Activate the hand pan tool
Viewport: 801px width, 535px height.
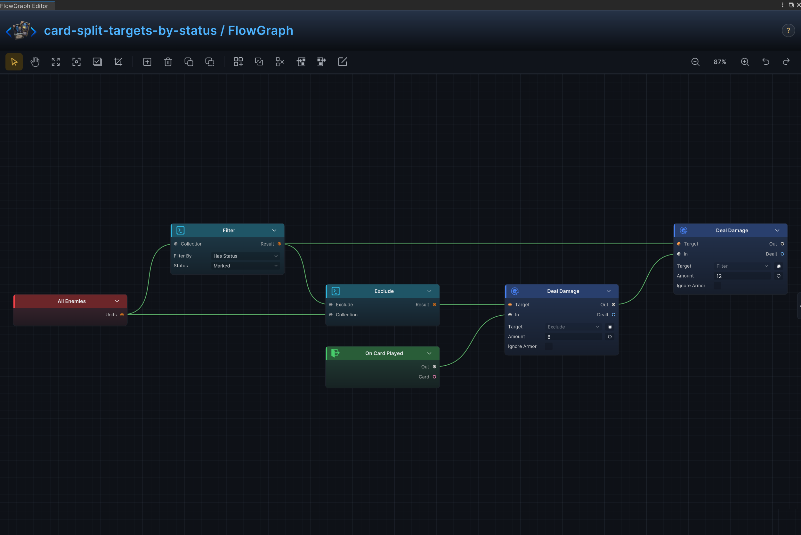(x=35, y=62)
